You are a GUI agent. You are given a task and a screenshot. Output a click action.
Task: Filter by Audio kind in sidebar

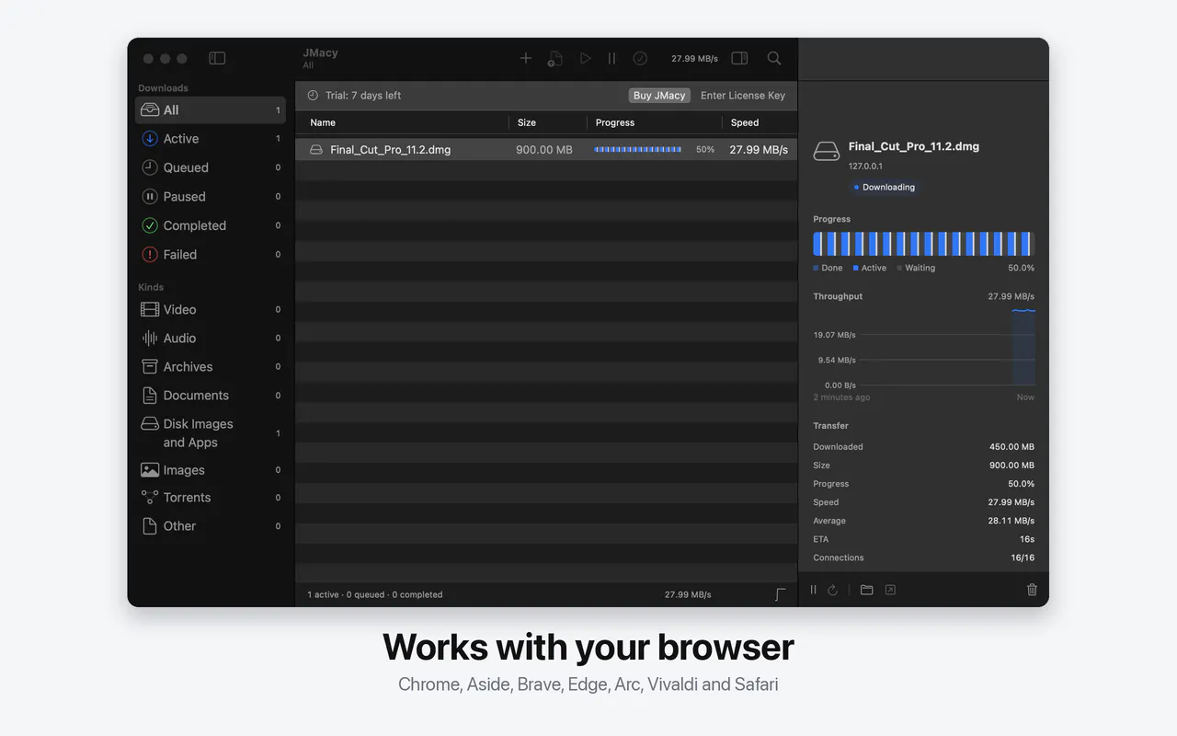coord(211,338)
